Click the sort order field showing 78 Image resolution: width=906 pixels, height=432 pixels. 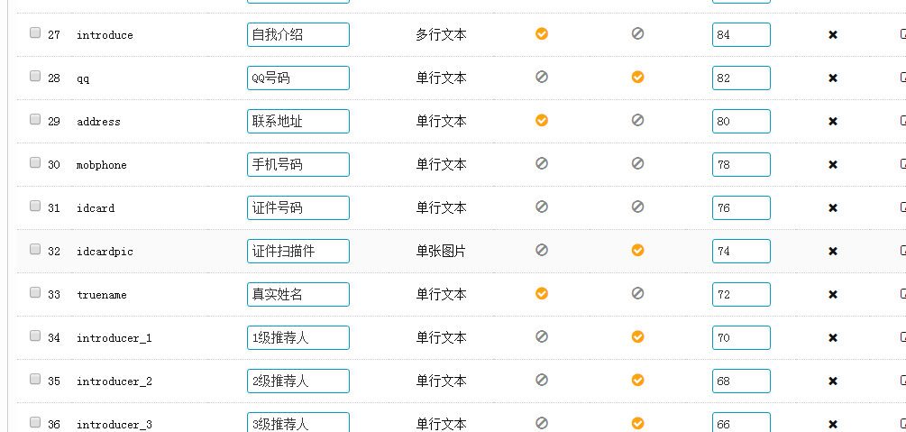pyautogui.click(x=740, y=165)
